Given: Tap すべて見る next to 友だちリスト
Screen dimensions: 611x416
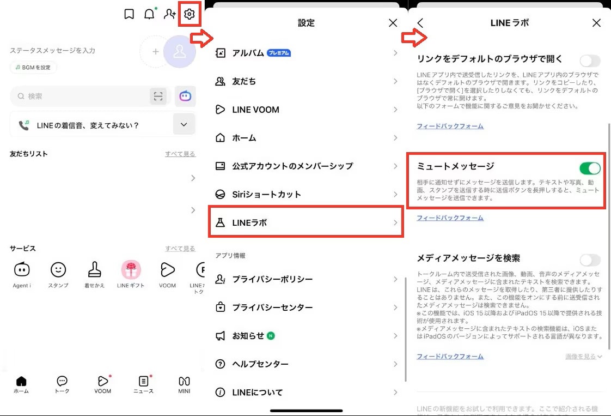Looking at the screenshot, I should pyautogui.click(x=180, y=154).
